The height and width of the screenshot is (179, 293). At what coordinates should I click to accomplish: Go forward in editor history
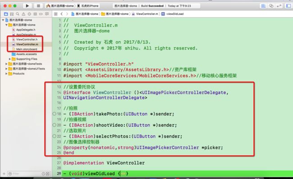tap(67, 14)
